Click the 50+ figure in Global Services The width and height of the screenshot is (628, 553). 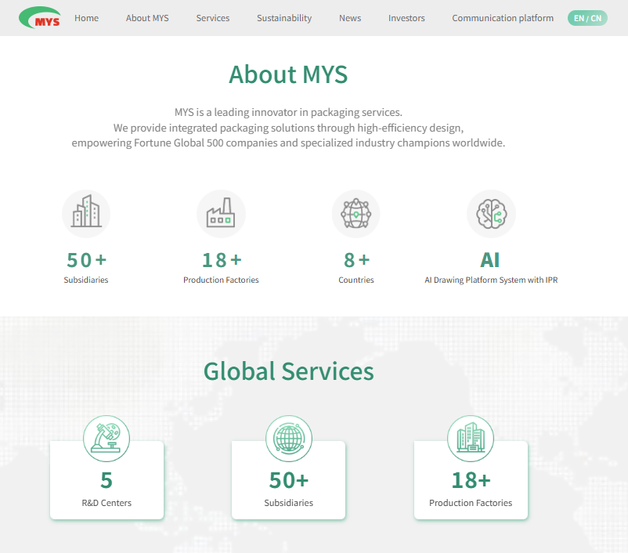click(x=289, y=480)
